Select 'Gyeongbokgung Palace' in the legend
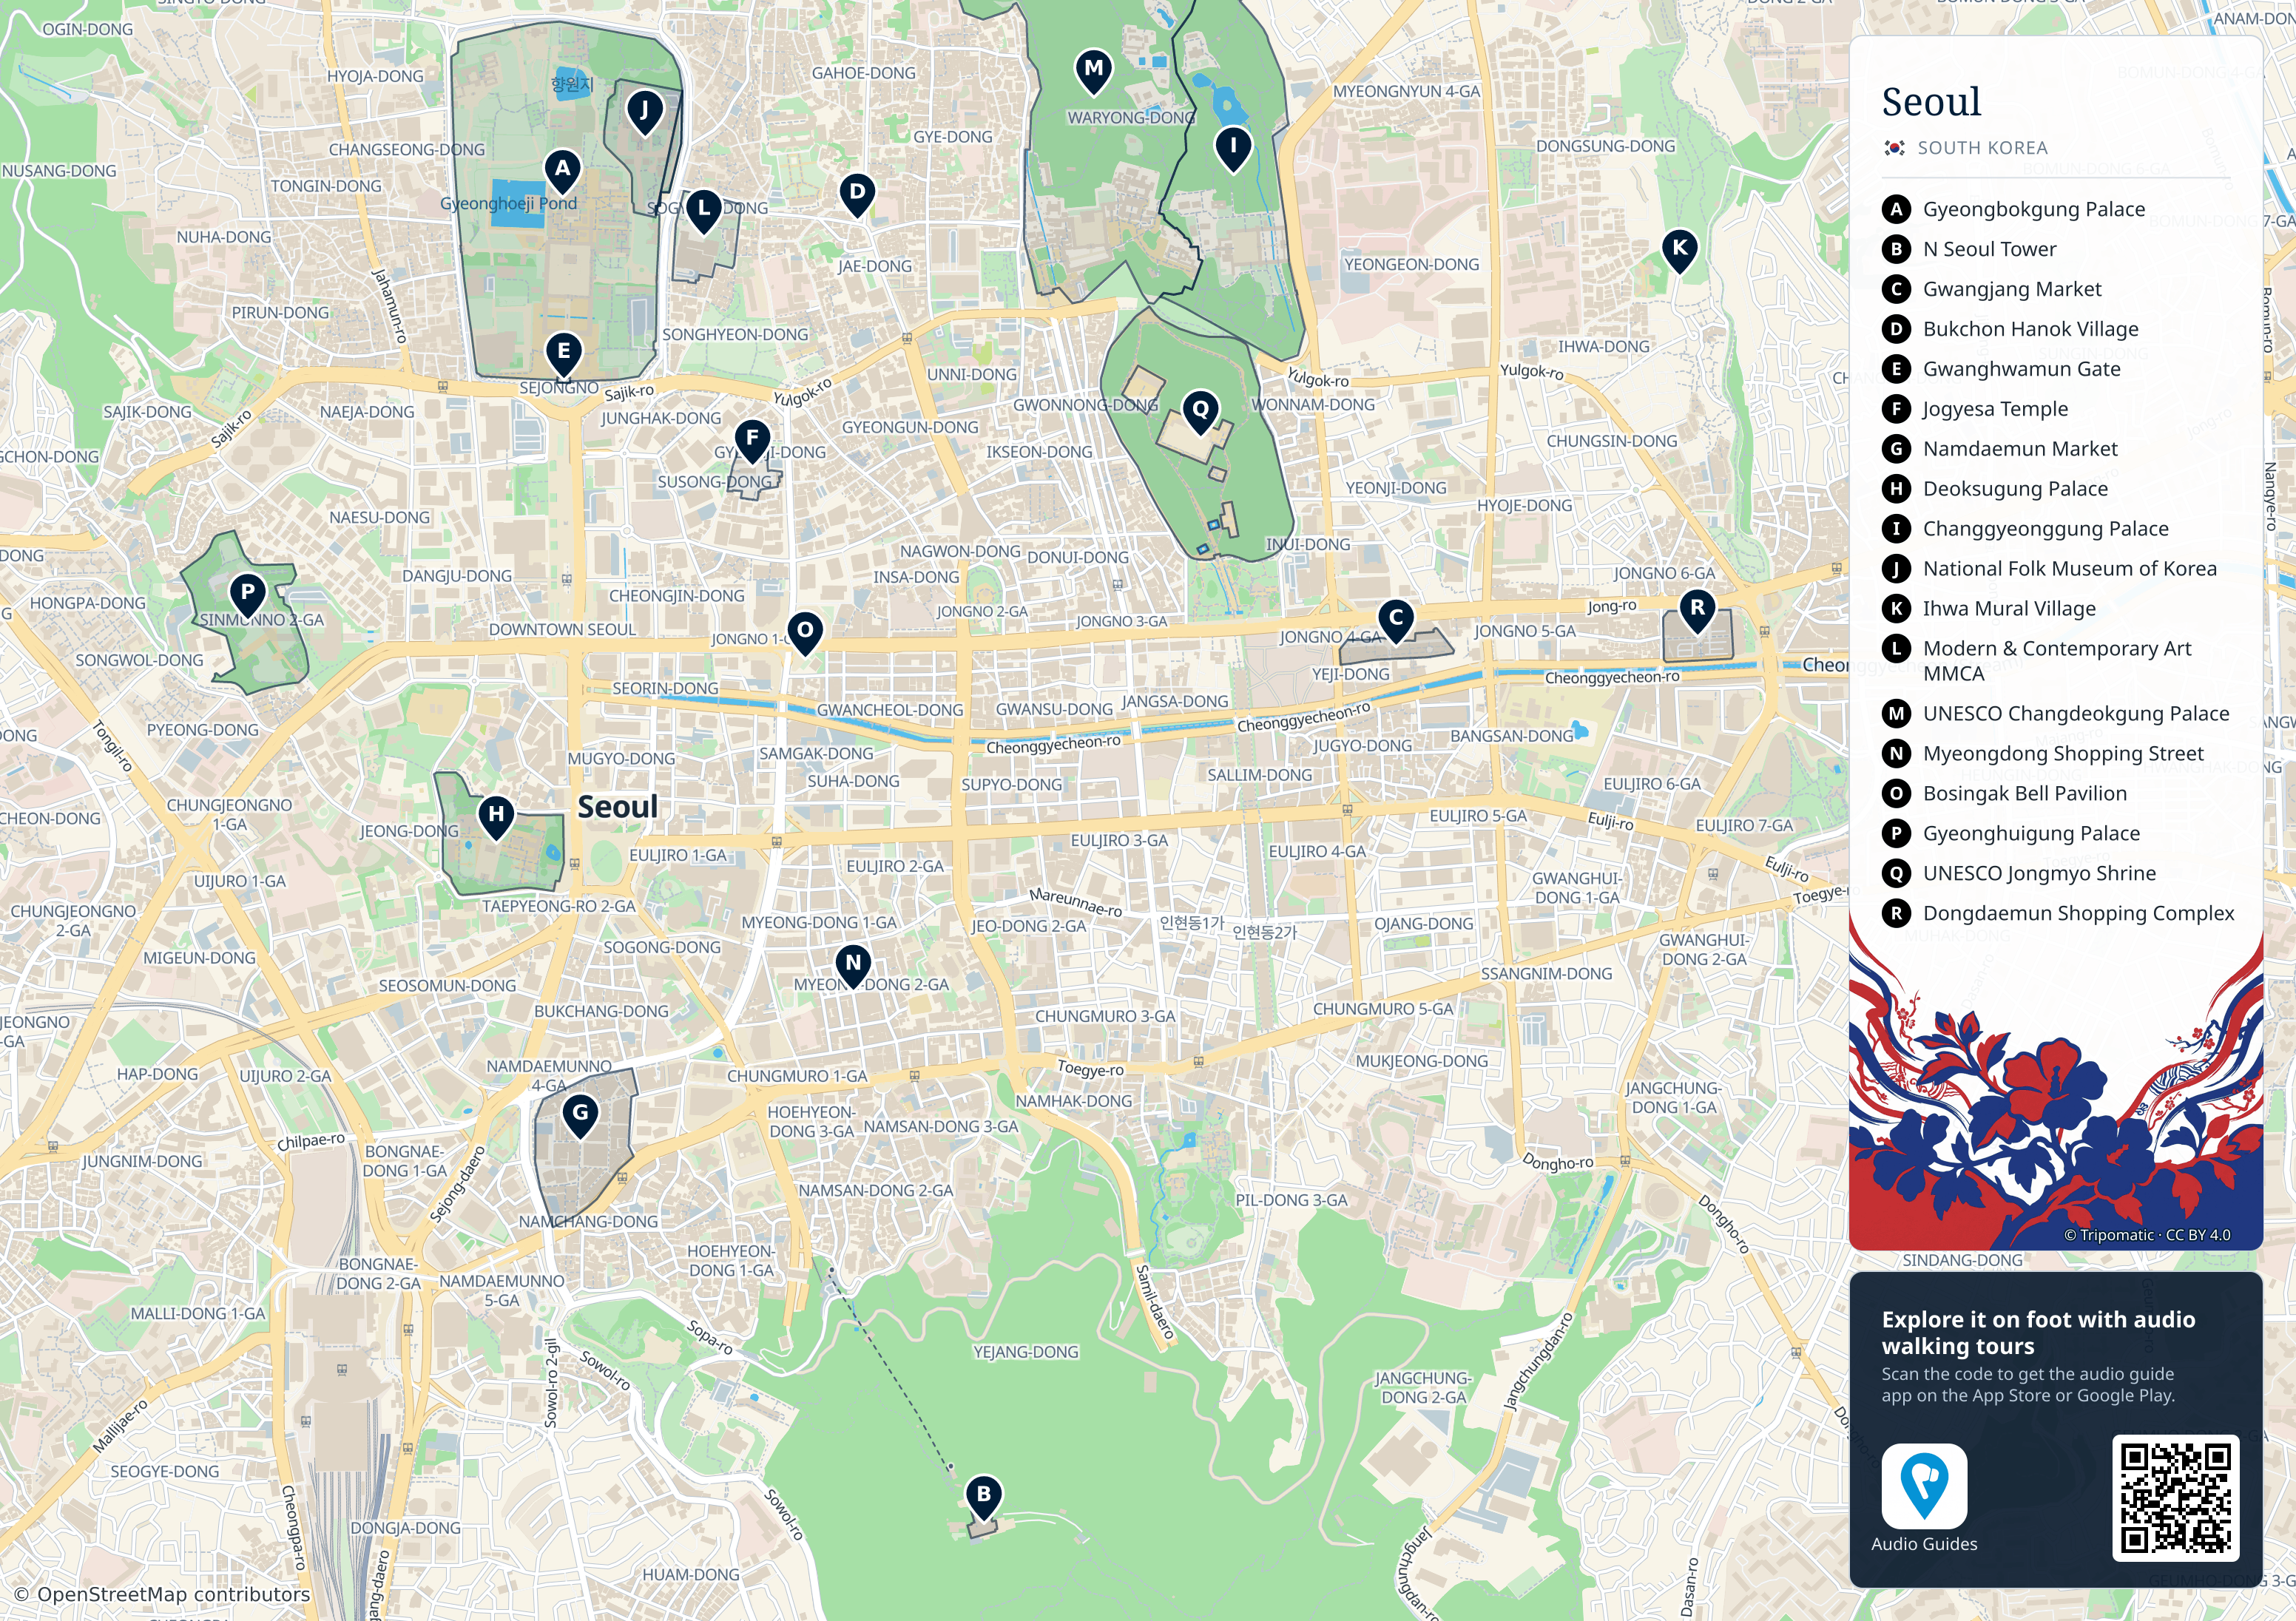2296x1621 pixels. pyautogui.click(x=2033, y=209)
